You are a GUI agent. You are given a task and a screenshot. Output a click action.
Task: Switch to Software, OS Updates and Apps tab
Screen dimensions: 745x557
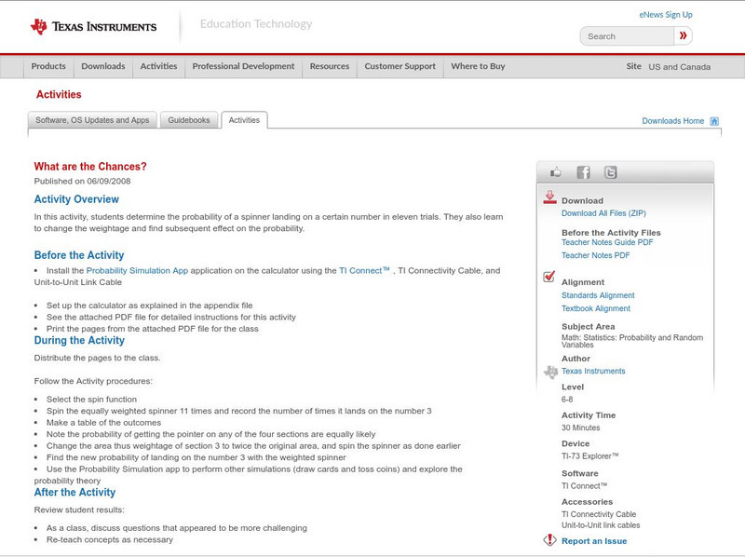[x=92, y=120]
